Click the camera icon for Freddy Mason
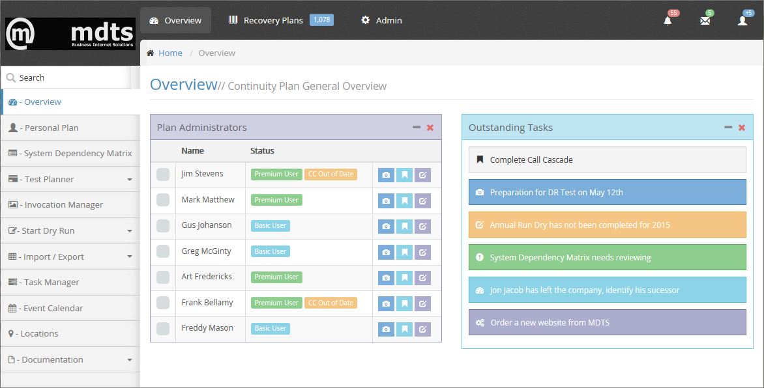 [x=386, y=329]
